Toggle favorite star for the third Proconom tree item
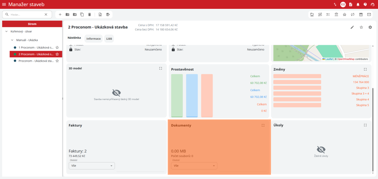The image size is (378, 179). [x=57, y=61]
